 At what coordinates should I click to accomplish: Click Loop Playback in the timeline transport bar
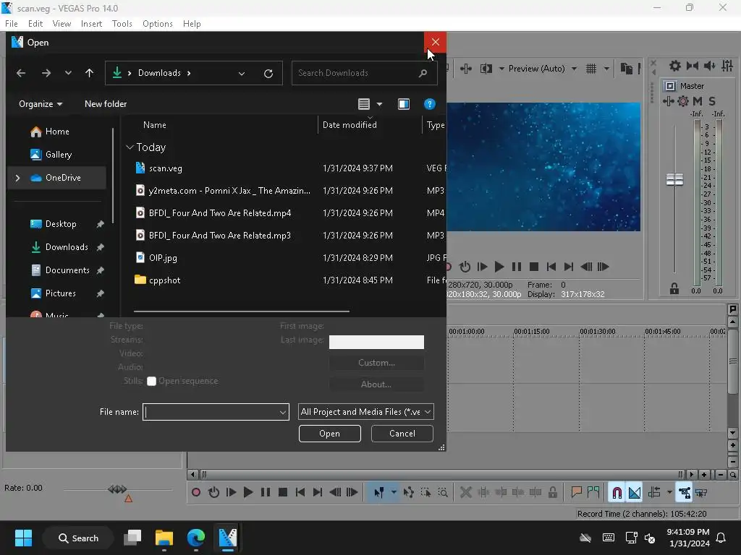[x=213, y=493]
